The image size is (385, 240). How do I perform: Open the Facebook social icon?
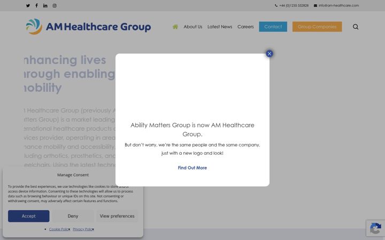36,6
